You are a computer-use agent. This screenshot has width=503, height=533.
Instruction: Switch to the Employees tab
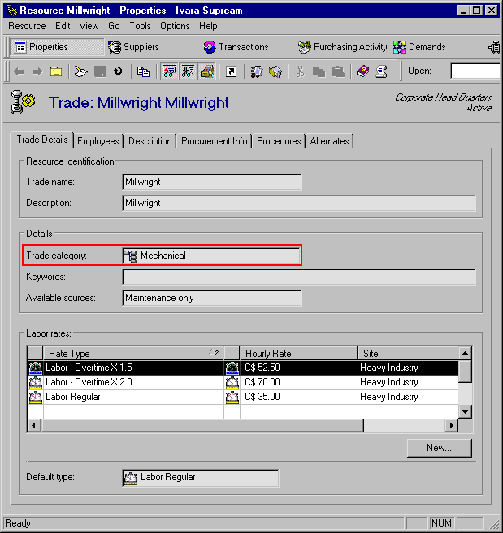pos(98,141)
